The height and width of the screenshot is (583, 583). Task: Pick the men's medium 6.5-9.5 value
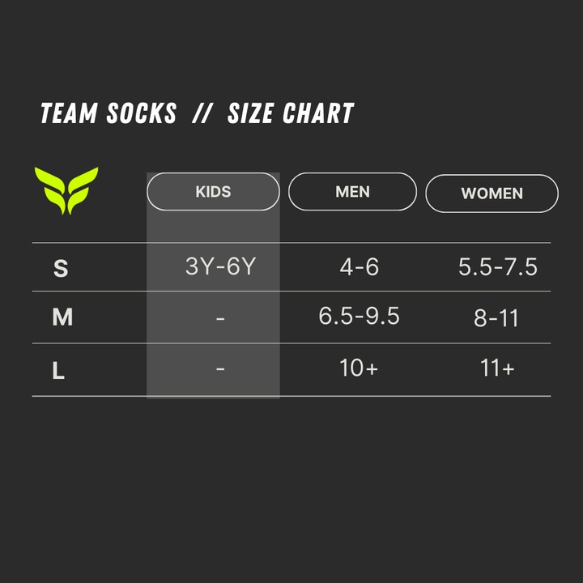coord(359,317)
